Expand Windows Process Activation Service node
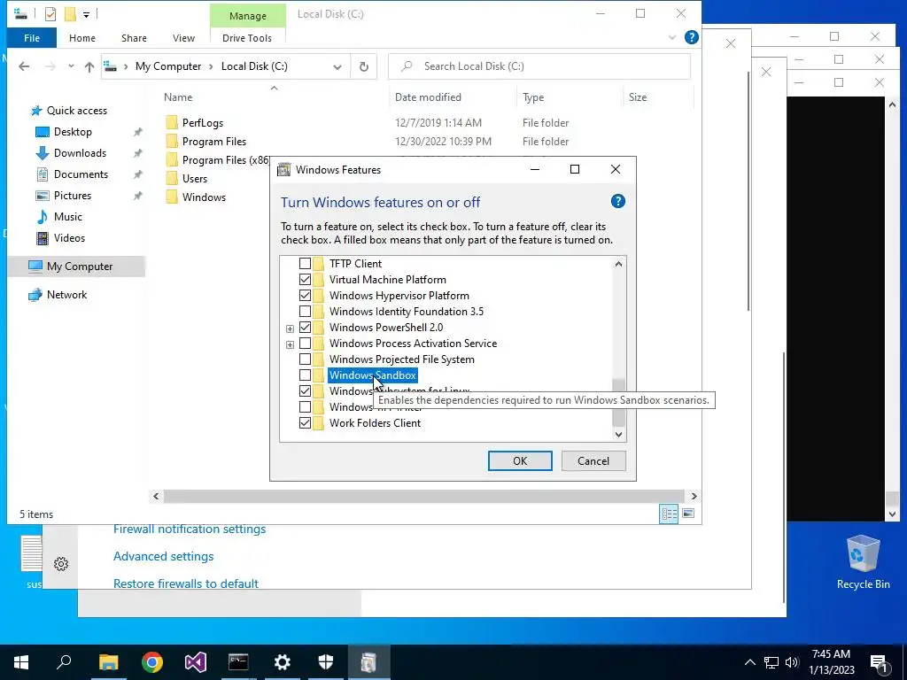907x680 pixels. pos(290,344)
